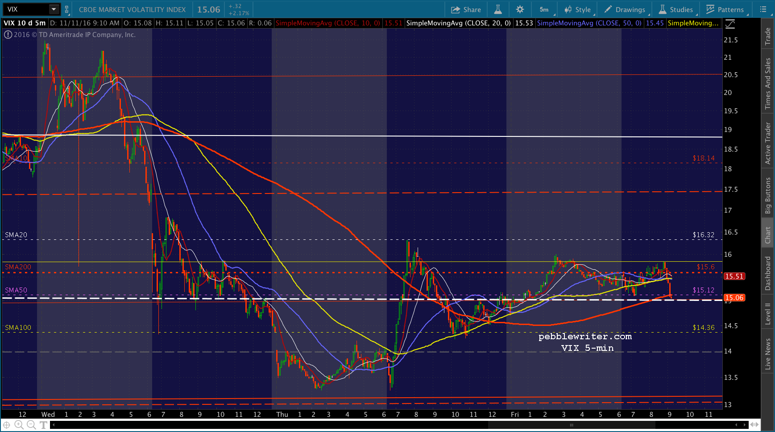Toggle the expand-collapse time axis arrows
Image resolution: width=775 pixels, height=432 pixels.
[754, 424]
